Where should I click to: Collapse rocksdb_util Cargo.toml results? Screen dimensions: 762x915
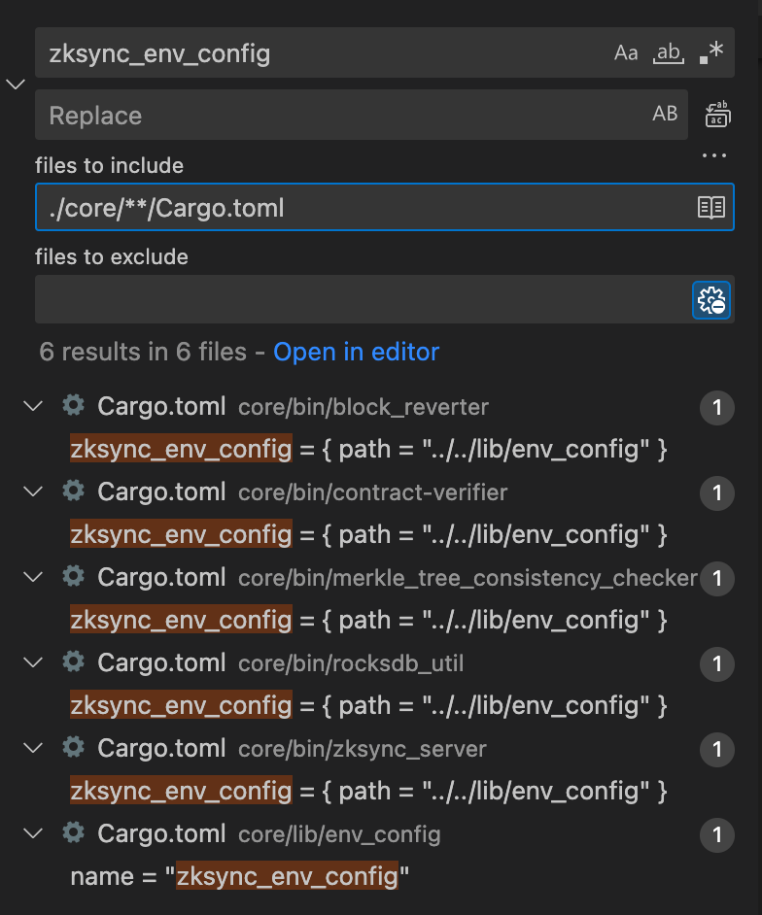click(x=33, y=662)
